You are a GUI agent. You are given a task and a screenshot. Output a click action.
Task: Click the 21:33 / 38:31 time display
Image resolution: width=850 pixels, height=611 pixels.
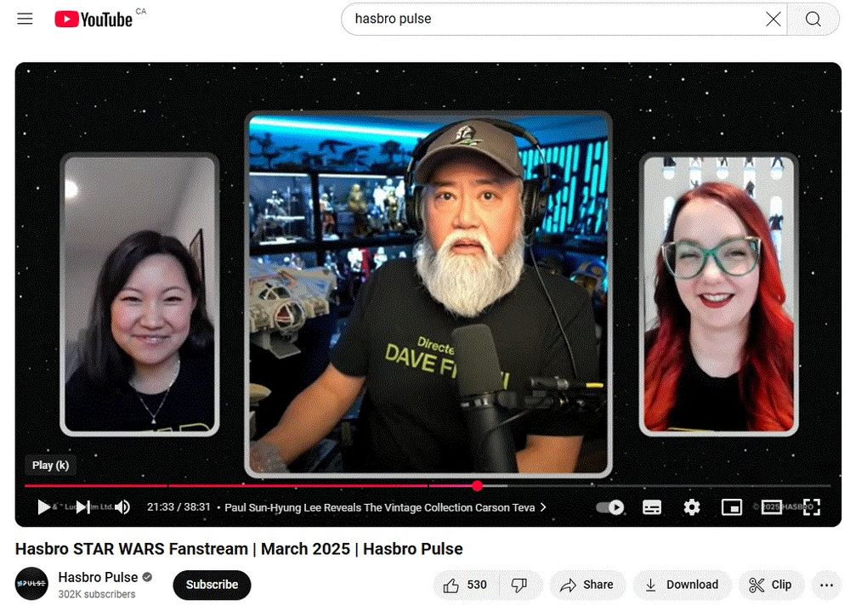178,507
